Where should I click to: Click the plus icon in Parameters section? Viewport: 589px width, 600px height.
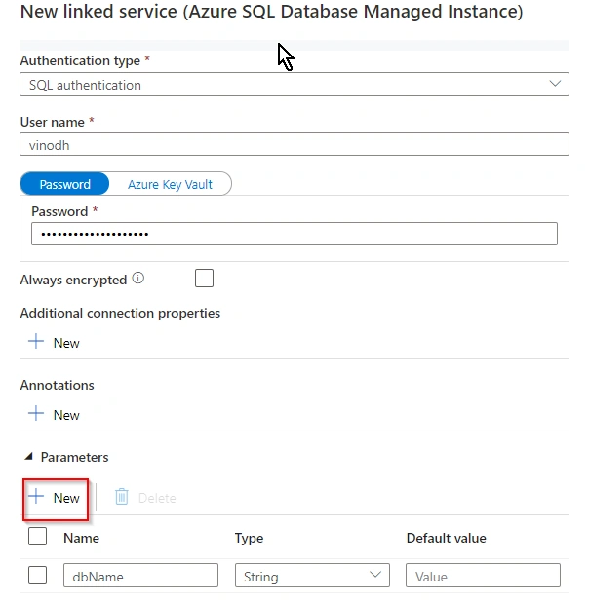[x=36, y=497]
